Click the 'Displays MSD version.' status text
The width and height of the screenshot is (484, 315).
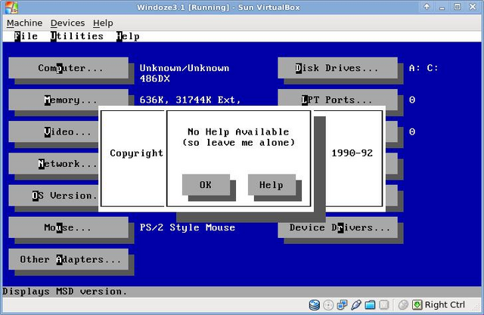(65, 292)
